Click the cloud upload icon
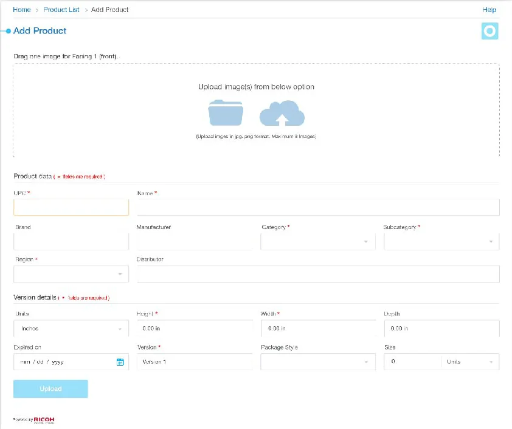512x429 pixels. [x=282, y=113]
